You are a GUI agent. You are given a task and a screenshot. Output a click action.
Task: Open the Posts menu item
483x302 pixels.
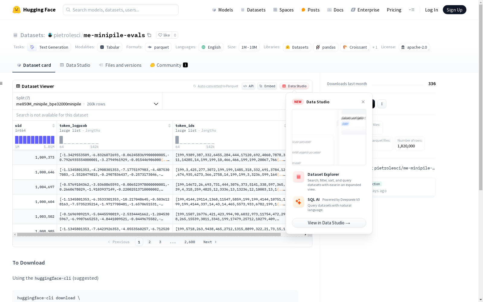[310, 10]
